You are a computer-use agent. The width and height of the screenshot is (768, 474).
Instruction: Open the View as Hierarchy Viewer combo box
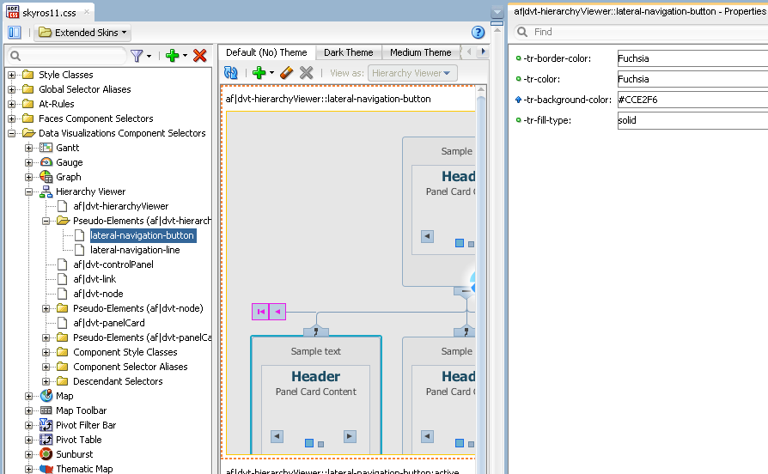point(412,74)
